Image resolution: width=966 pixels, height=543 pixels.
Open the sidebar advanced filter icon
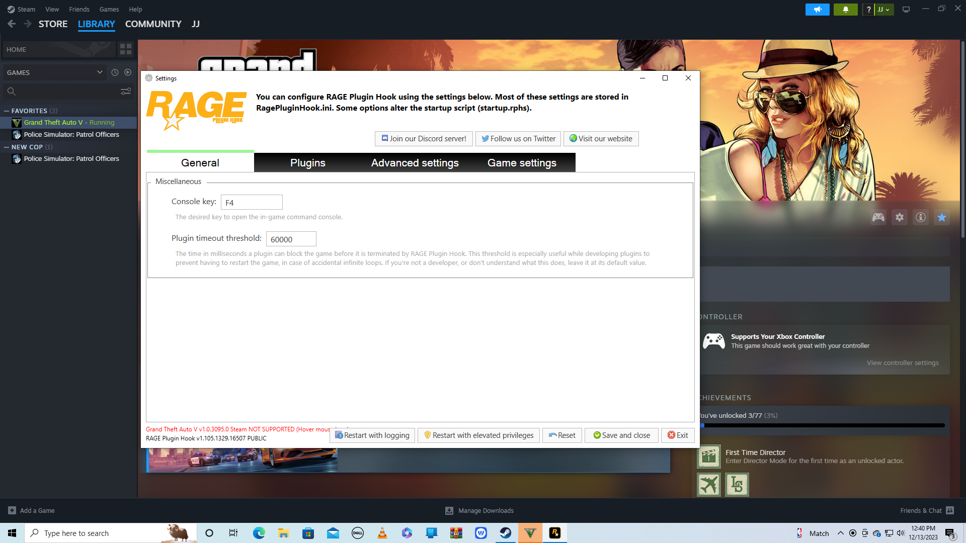coord(126,91)
